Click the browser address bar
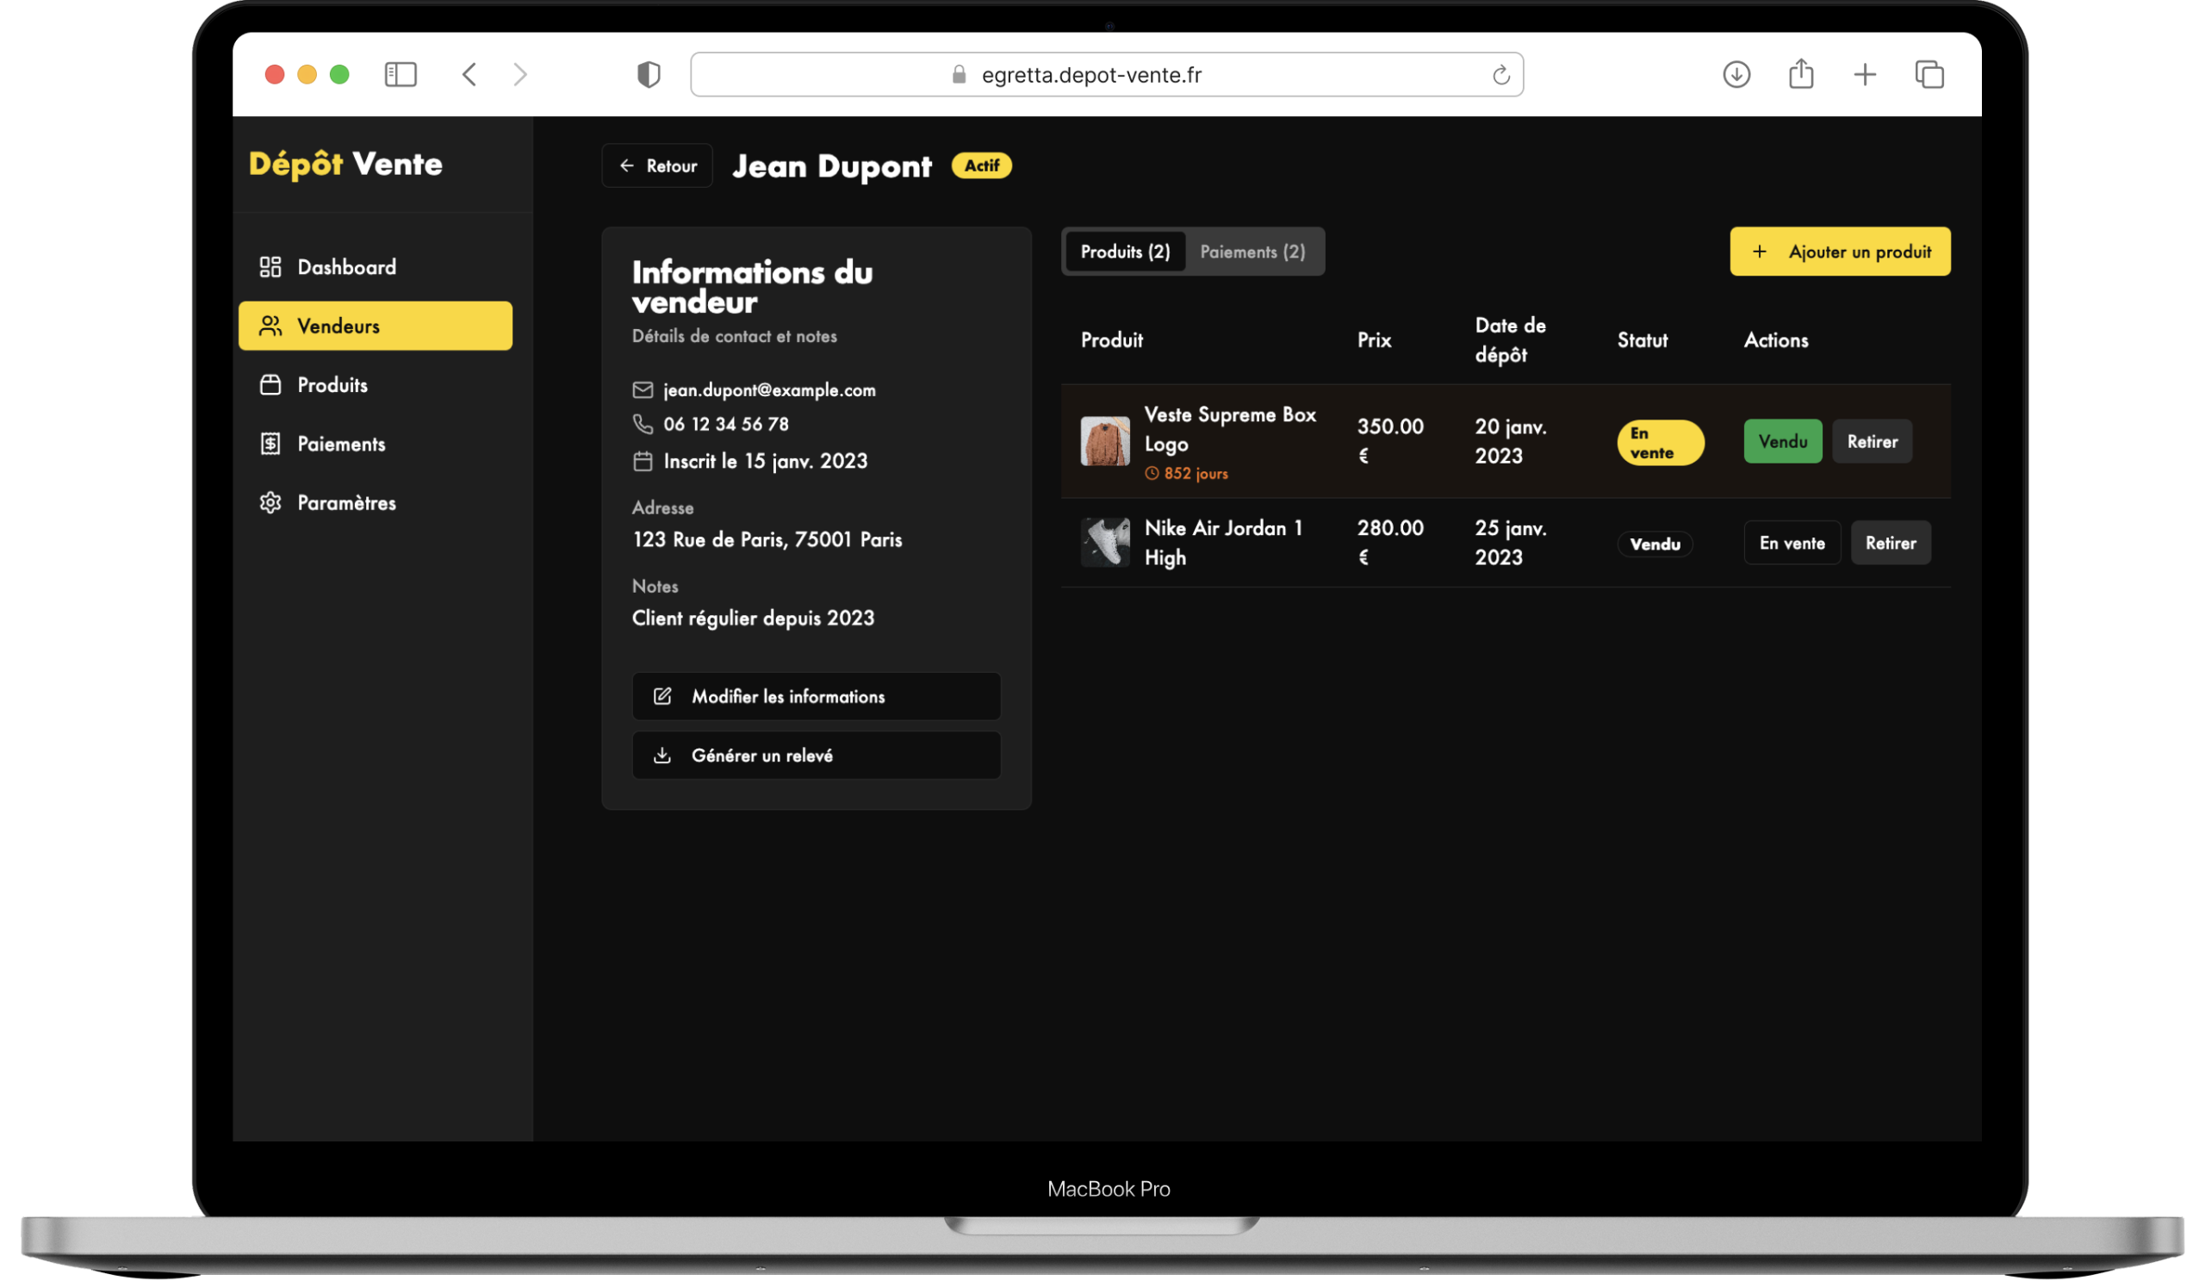Viewport: 2205px width, 1287px height. (x=1090, y=75)
